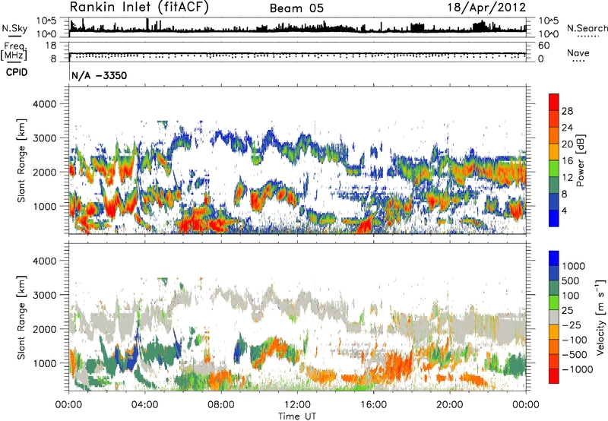Click the 'N/A -3350' CPID value
This screenshot has width=608, height=421.
(100, 75)
